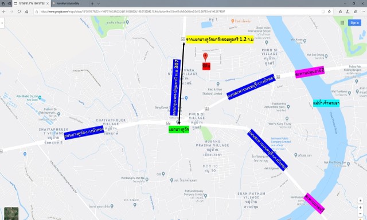The width and height of the screenshot is (367, 220).
Task: Expand the collapsed side panel arrow
Action: (x=2, y=23)
